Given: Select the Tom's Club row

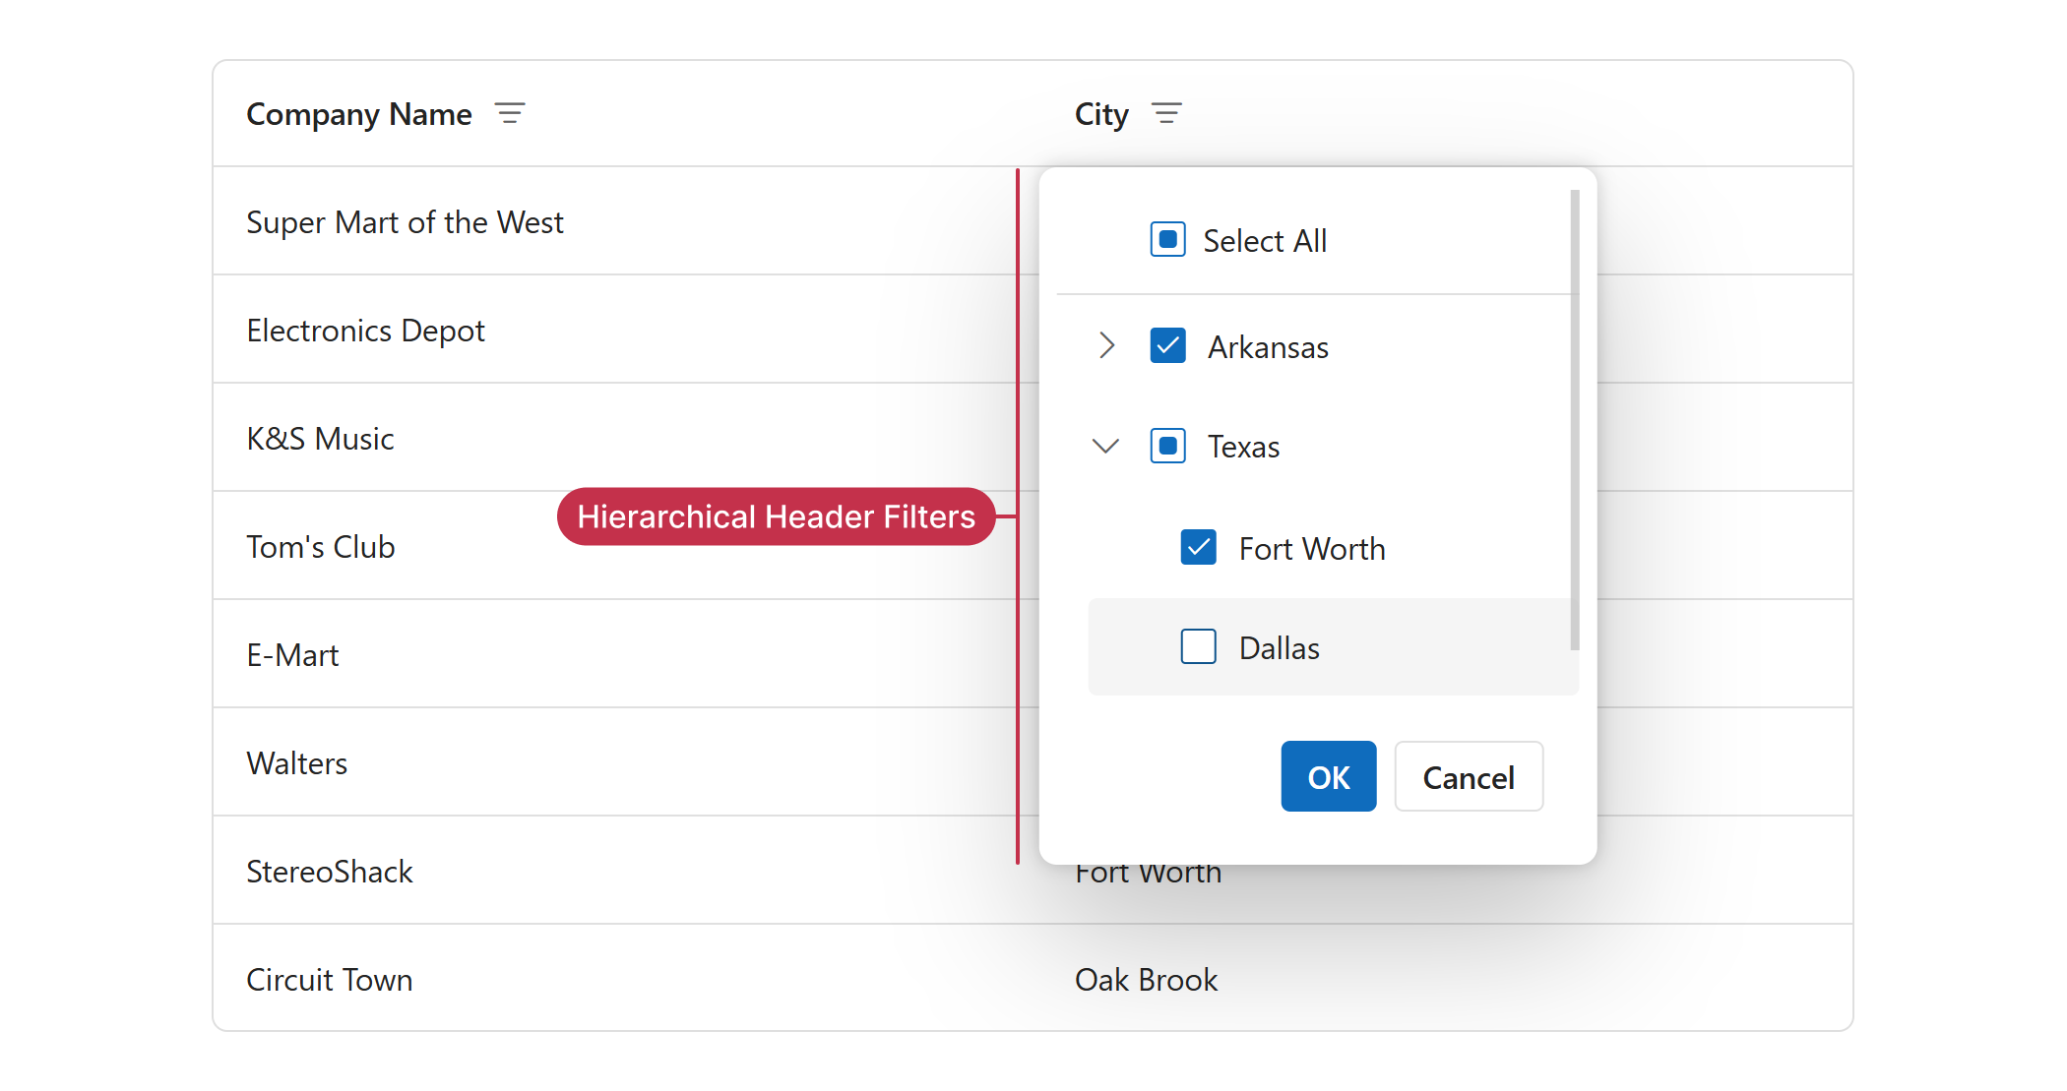Looking at the screenshot, I should pos(320,546).
